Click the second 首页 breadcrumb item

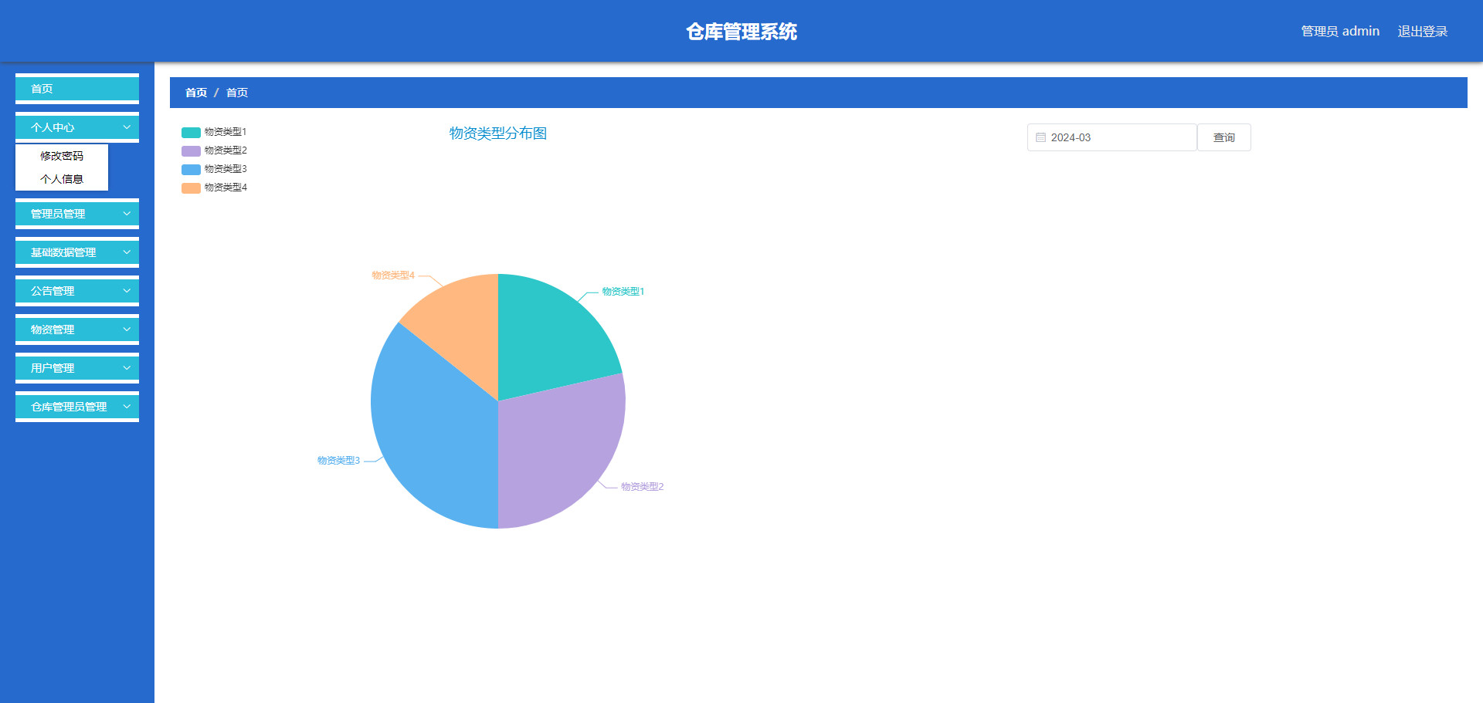click(x=237, y=93)
